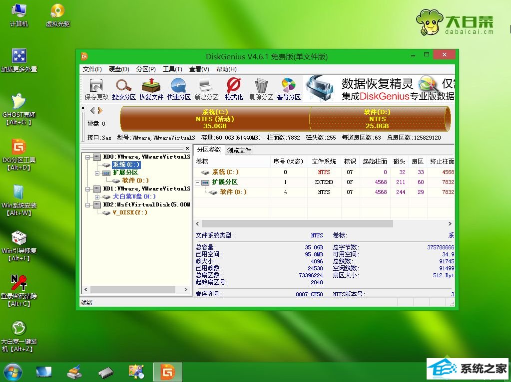Image resolution: width=511 pixels, height=382 pixels.
Task: Open the 搜索分区 tool
Action: [x=124, y=89]
